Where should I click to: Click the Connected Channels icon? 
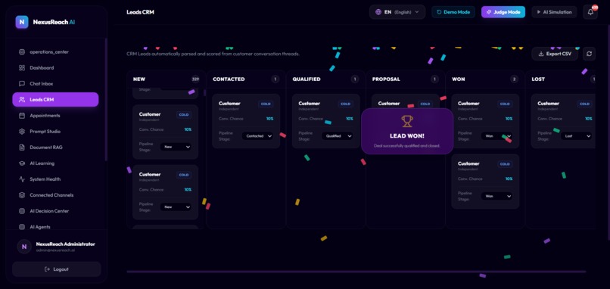pyautogui.click(x=22, y=195)
